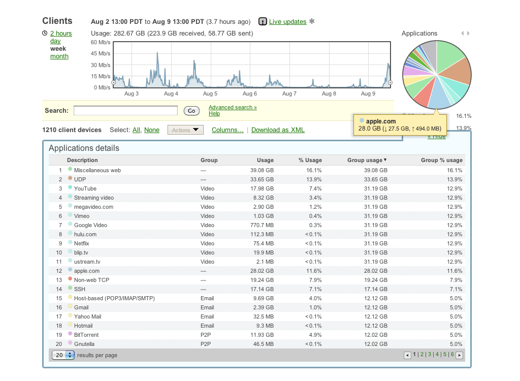
Task: Click the BitTorrent purple color dot
Action: click(70, 334)
